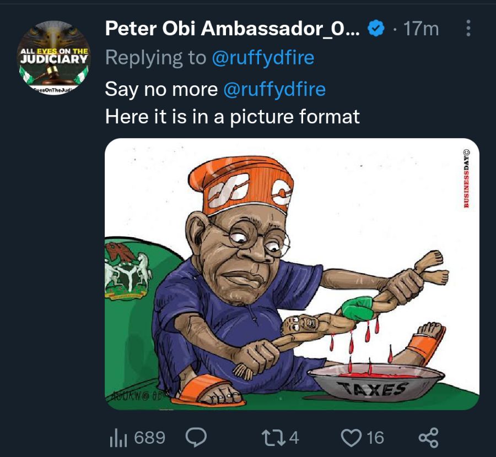Click the reply speech bubble icon

196,437
